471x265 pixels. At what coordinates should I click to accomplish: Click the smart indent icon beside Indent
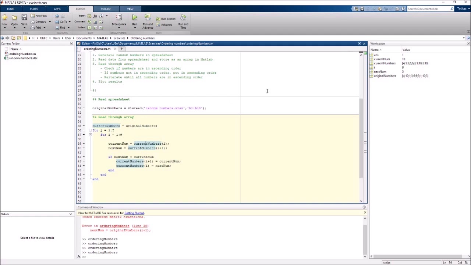89,28
